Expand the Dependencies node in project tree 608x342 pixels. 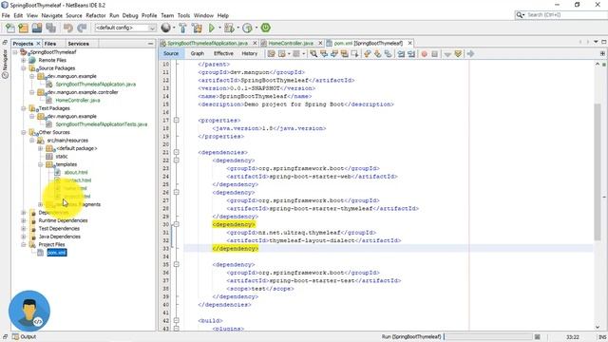pyautogui.click(x=24, y=213)
